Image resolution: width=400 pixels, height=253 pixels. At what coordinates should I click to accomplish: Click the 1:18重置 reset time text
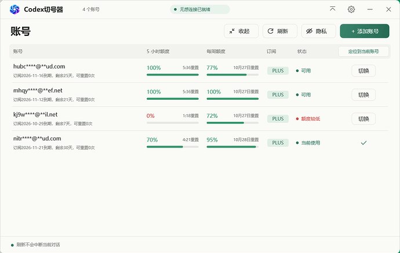[191, 115]
